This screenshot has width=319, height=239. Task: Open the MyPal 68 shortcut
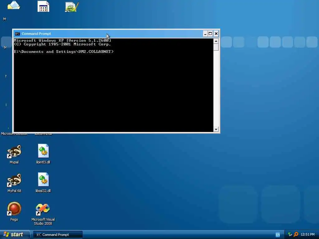click(x=14, y=180)
